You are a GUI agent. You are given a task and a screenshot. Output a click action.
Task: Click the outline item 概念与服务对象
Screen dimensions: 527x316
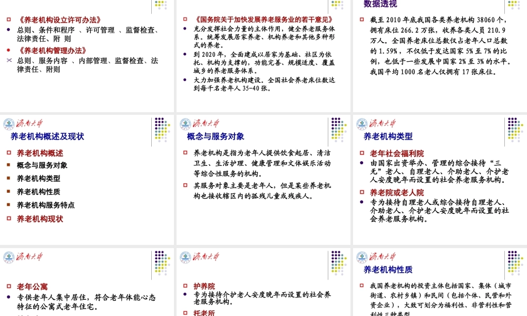[x=42, y=165]
